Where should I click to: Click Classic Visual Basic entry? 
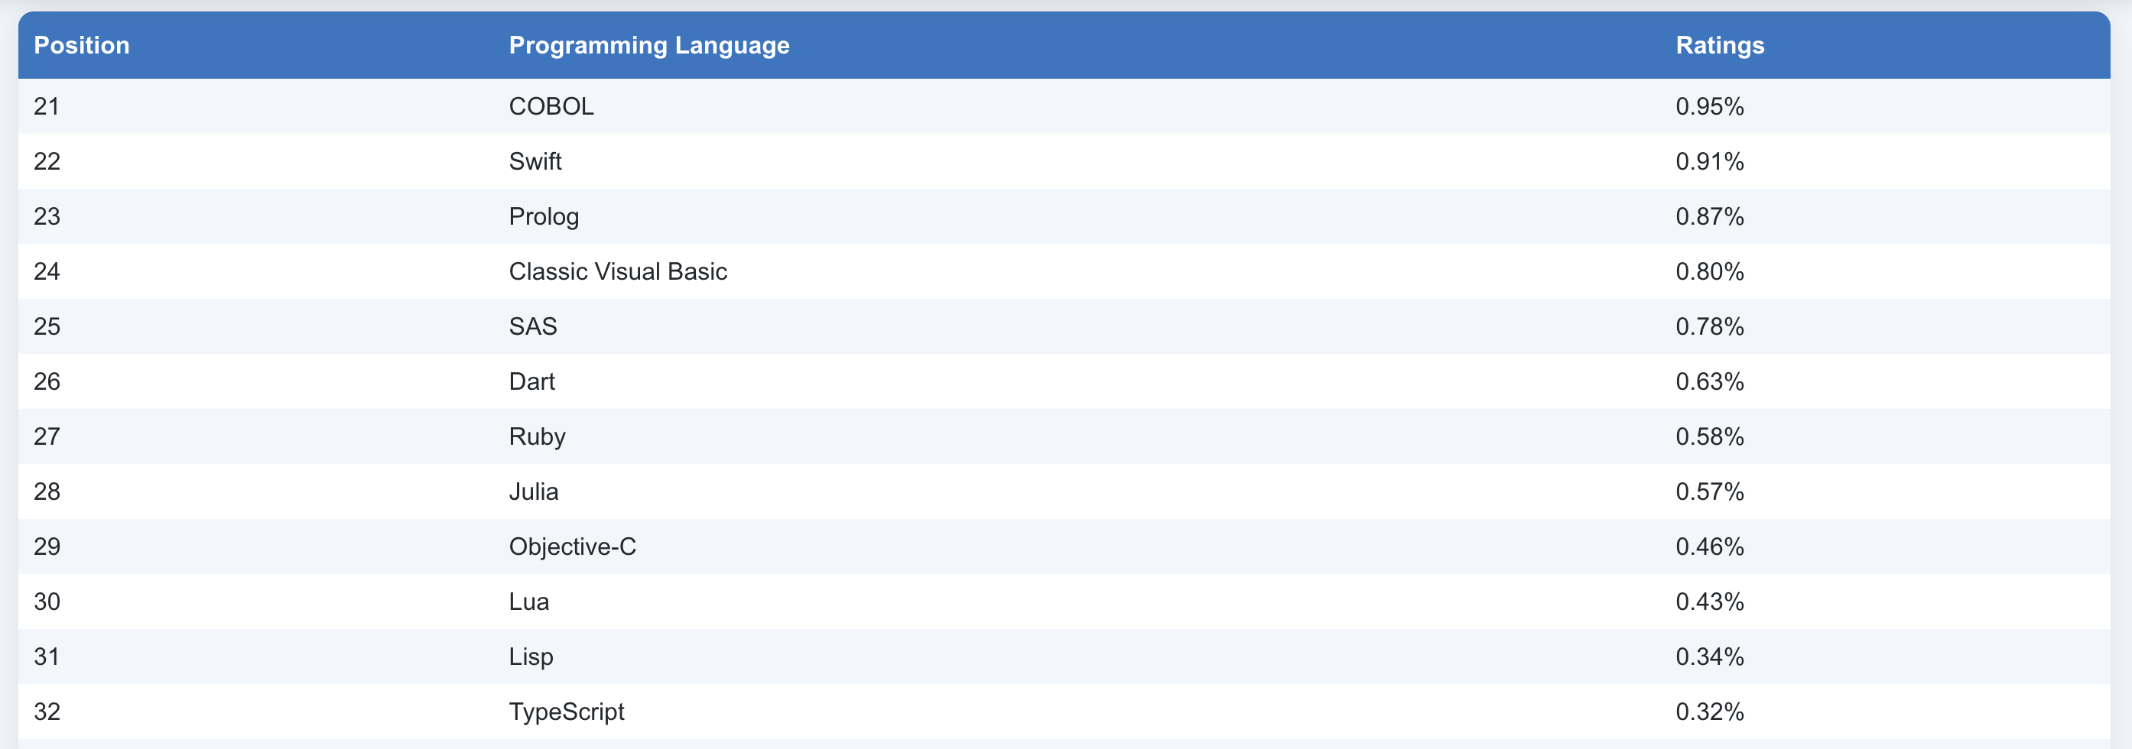pos(617,271)
